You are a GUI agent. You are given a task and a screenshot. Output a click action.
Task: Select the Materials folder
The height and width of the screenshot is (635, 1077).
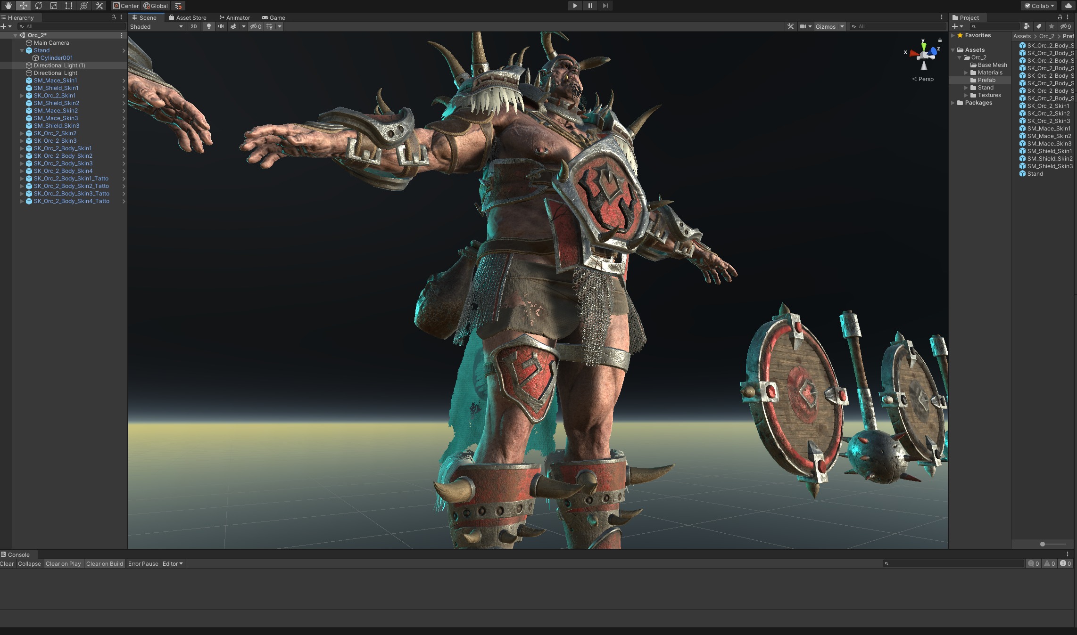click(990, 73)
